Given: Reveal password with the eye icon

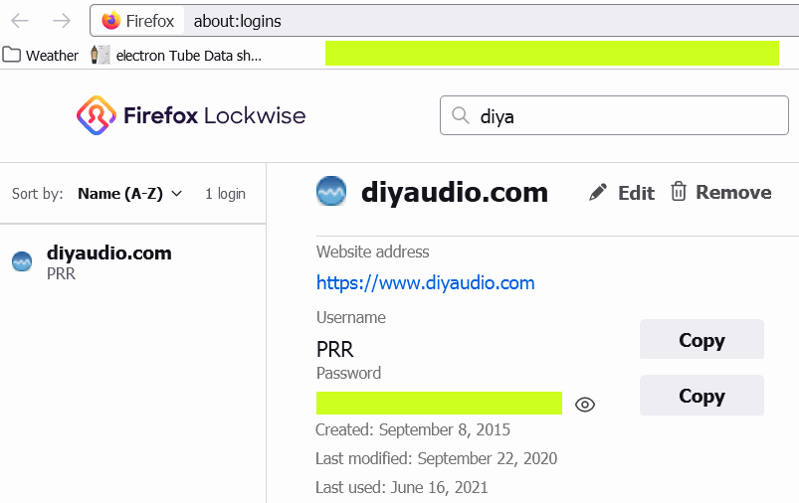Looking at the screenshot, I should pyautogui.click(x=585, y=405).
